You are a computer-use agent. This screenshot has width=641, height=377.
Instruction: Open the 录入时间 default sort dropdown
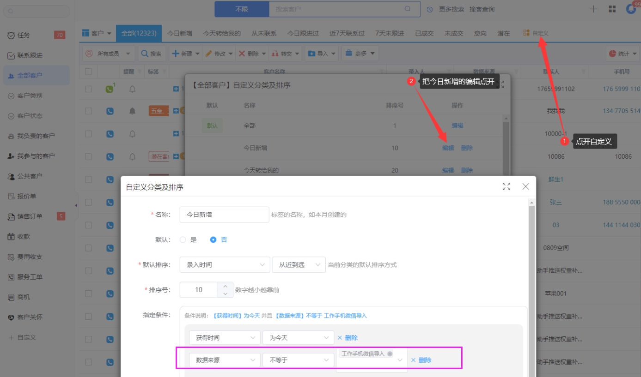pyautogui.click(x=225, y=265)
